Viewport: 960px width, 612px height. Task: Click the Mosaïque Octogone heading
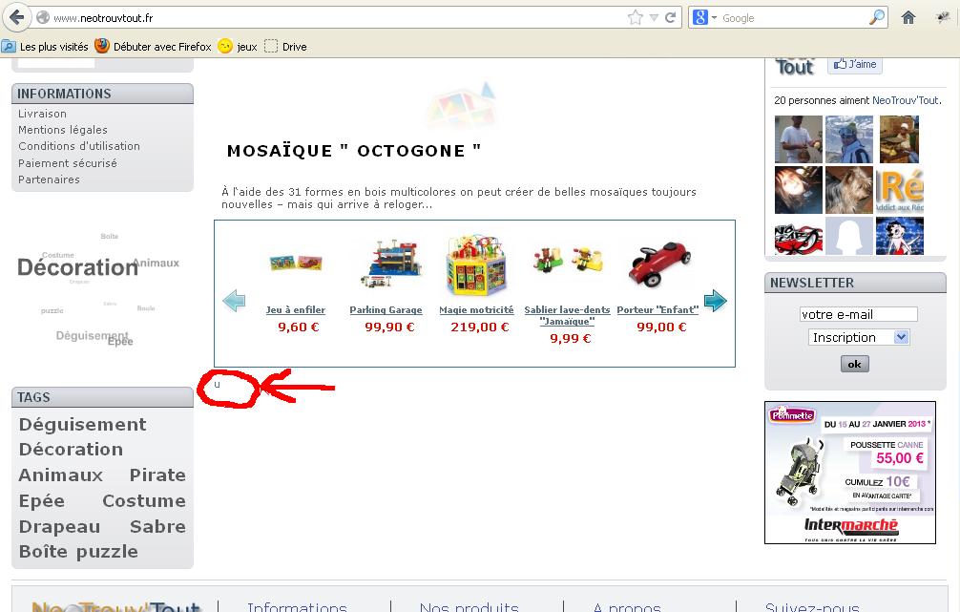point(354,151)
